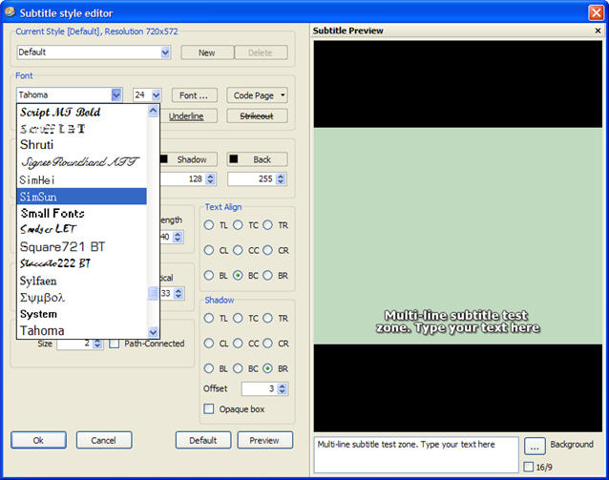Toggle the Path-Connected checkbox
This screenshot has height=480, width=609.
115,344
